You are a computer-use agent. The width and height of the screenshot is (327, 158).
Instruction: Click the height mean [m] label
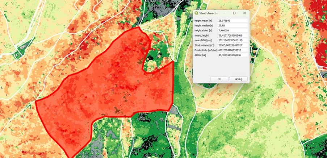point(203,21)
